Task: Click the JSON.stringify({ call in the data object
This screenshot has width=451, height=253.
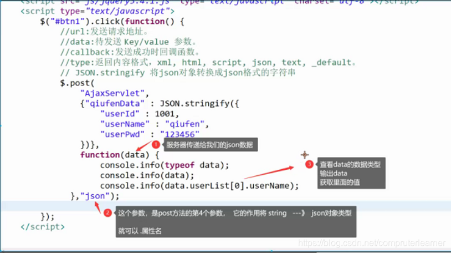Action: pyautogui.click(x=199, y=104)
